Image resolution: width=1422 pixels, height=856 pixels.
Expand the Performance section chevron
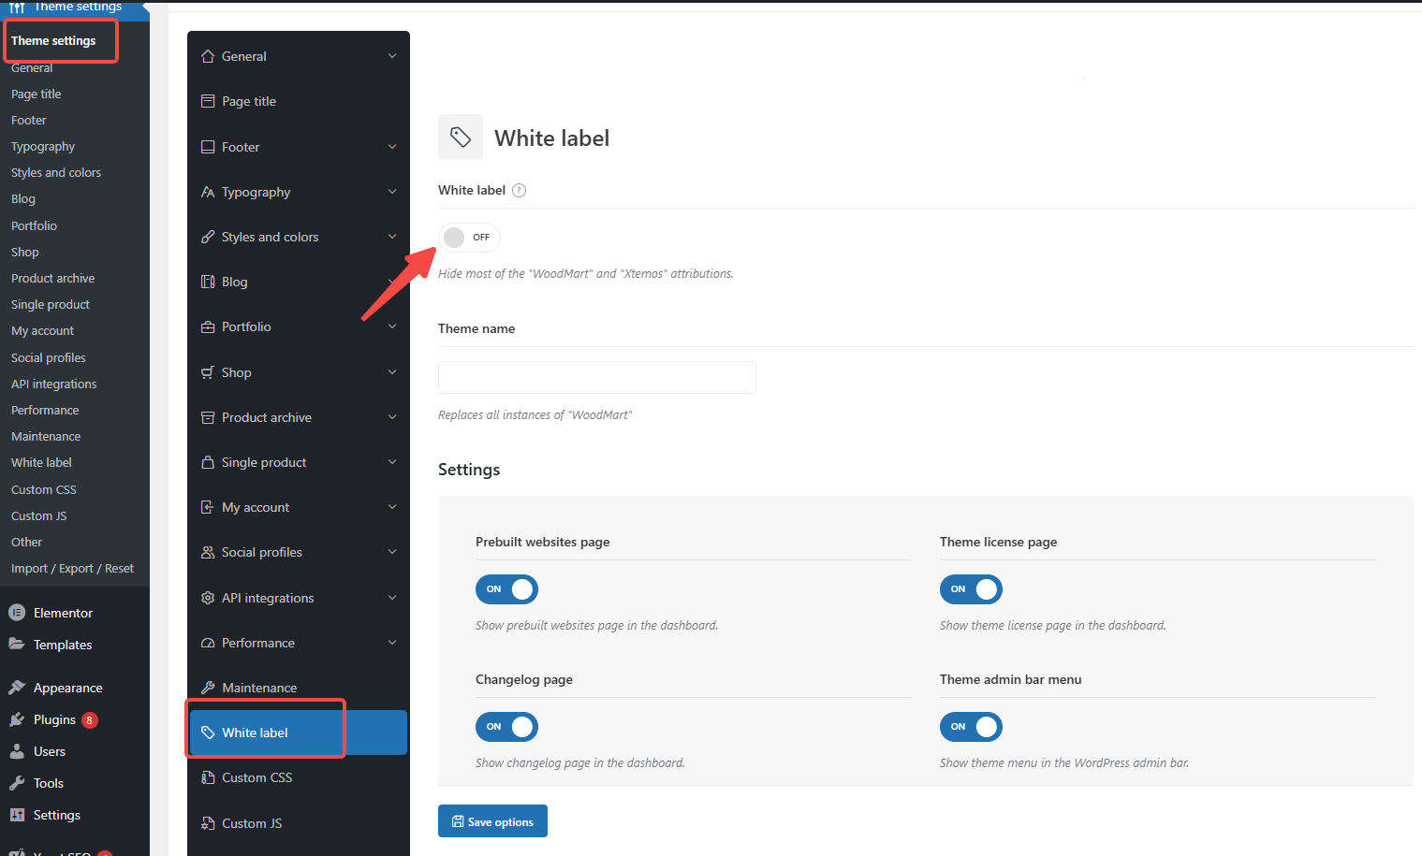pyautogui.click(x=392, y=643)
